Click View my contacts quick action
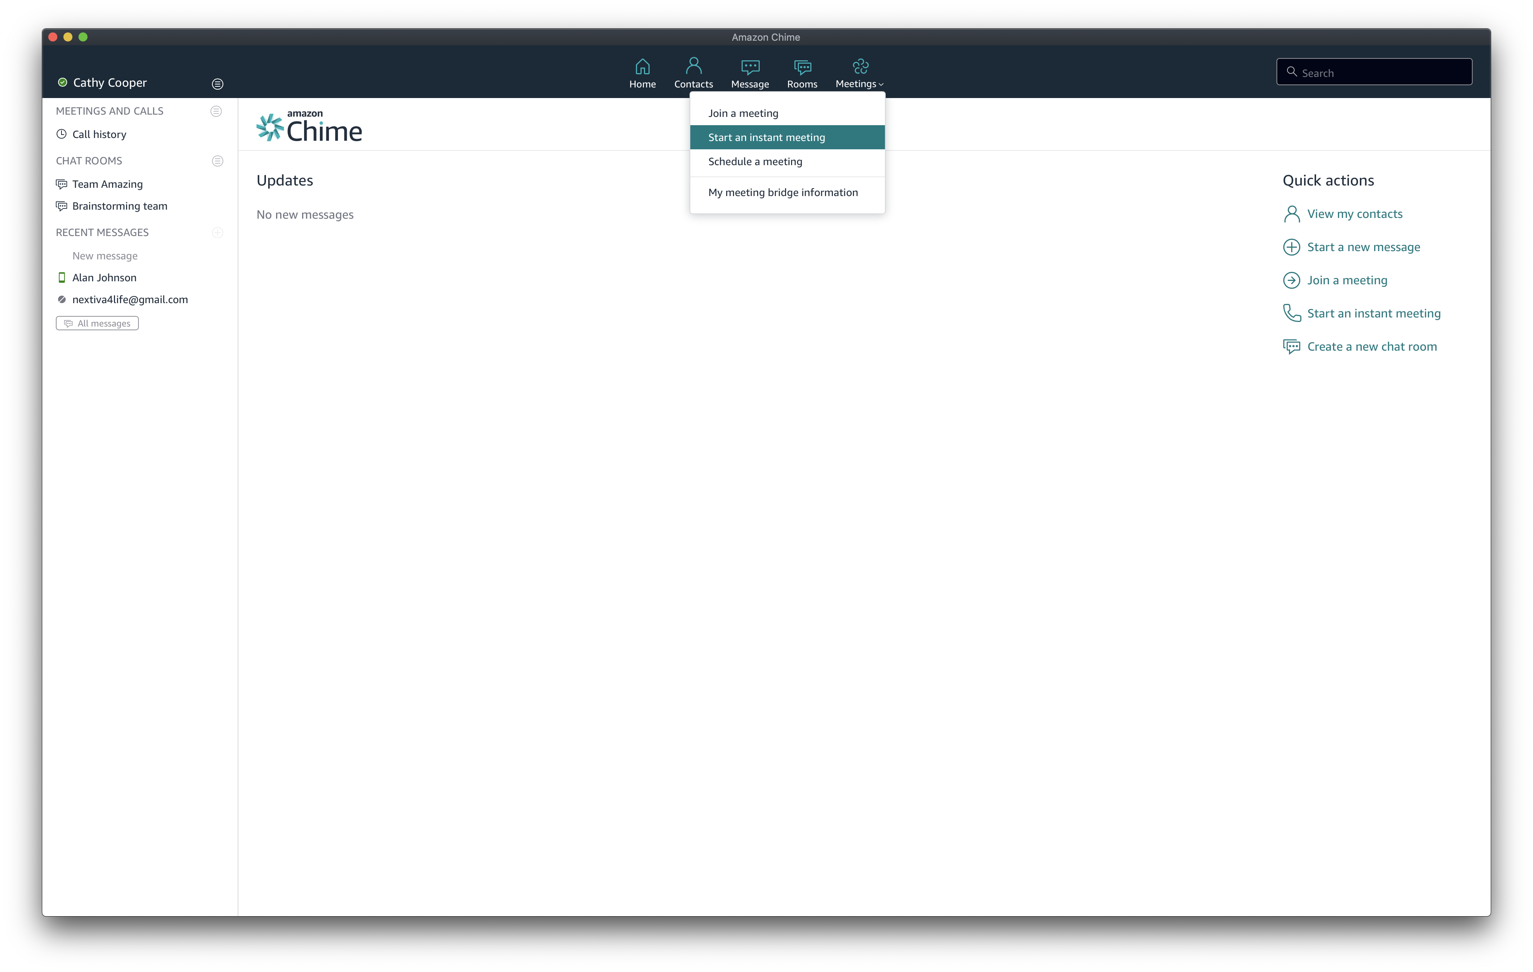 (1355, 214)
